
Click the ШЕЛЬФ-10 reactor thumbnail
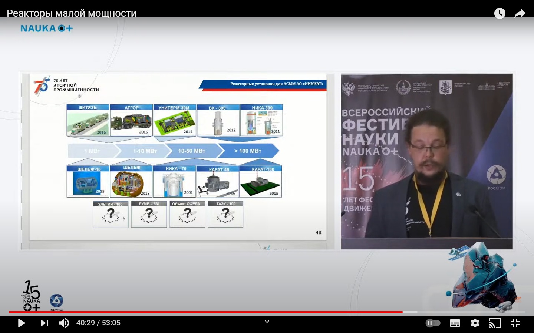(x=88, y=181)
